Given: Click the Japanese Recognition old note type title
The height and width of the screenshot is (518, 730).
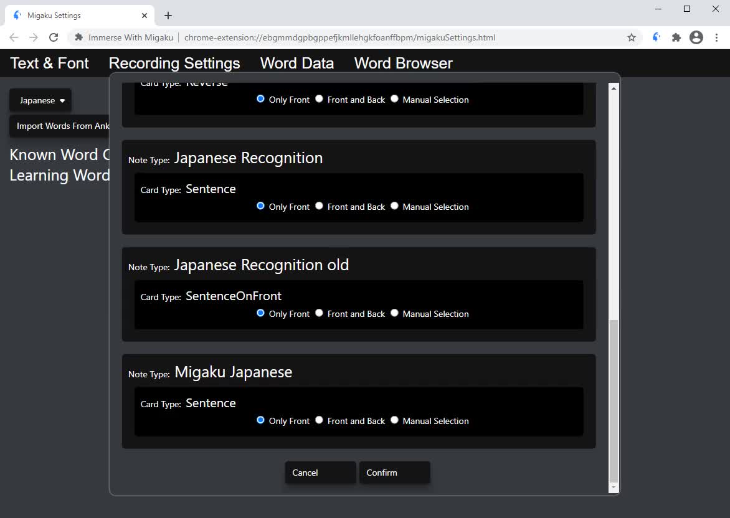Looking at the screenshot, I should tap(261, 265).
